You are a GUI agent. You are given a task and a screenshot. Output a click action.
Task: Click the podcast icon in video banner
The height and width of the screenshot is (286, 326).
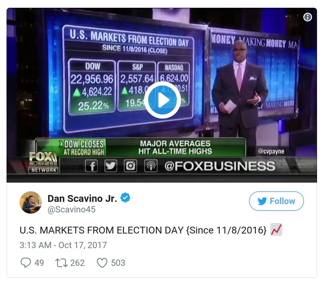pyautogui.click(x=150, y=166)
